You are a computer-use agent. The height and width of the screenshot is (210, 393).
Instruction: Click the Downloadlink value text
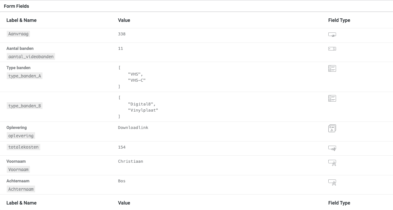(x=133, y=127)
